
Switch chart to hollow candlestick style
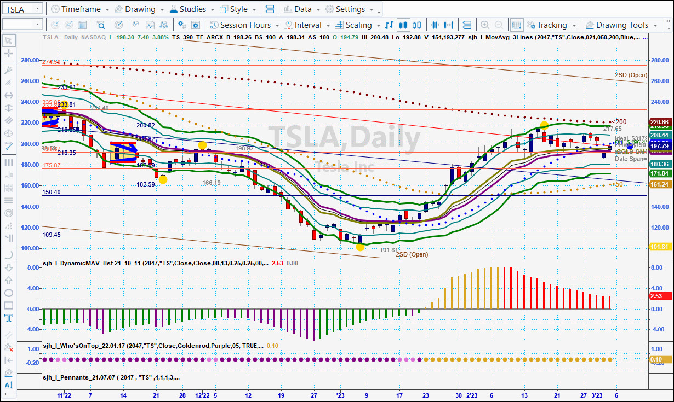point(417,25)
